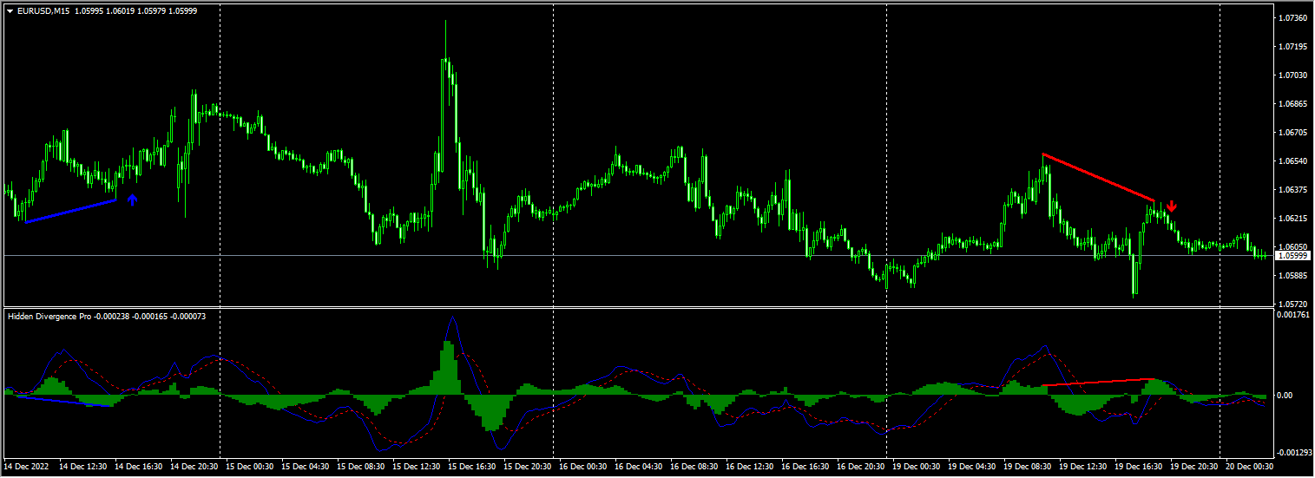1315x478 pixels.
Task: Click the 1.06705 price scale label
Action: (x=1293, y=132)
